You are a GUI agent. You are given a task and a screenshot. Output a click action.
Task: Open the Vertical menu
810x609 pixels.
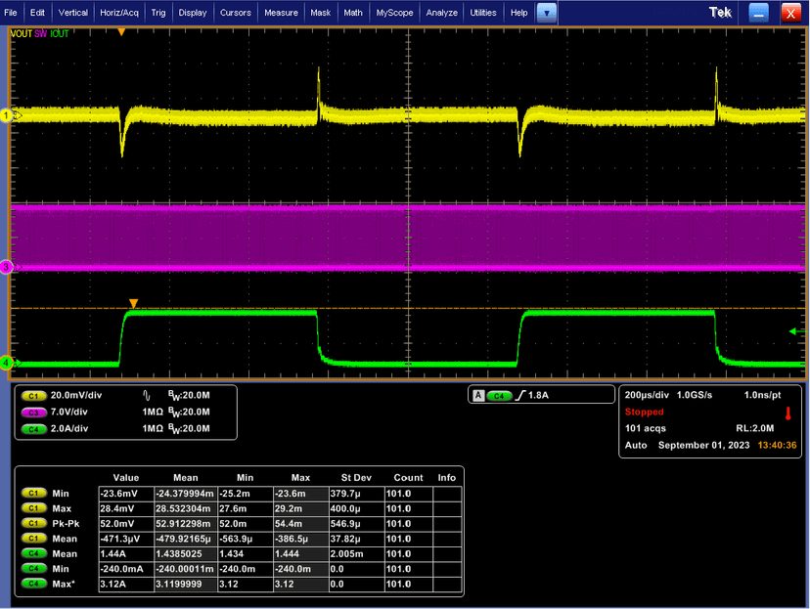pyautogui.click(x=72, y=13)
